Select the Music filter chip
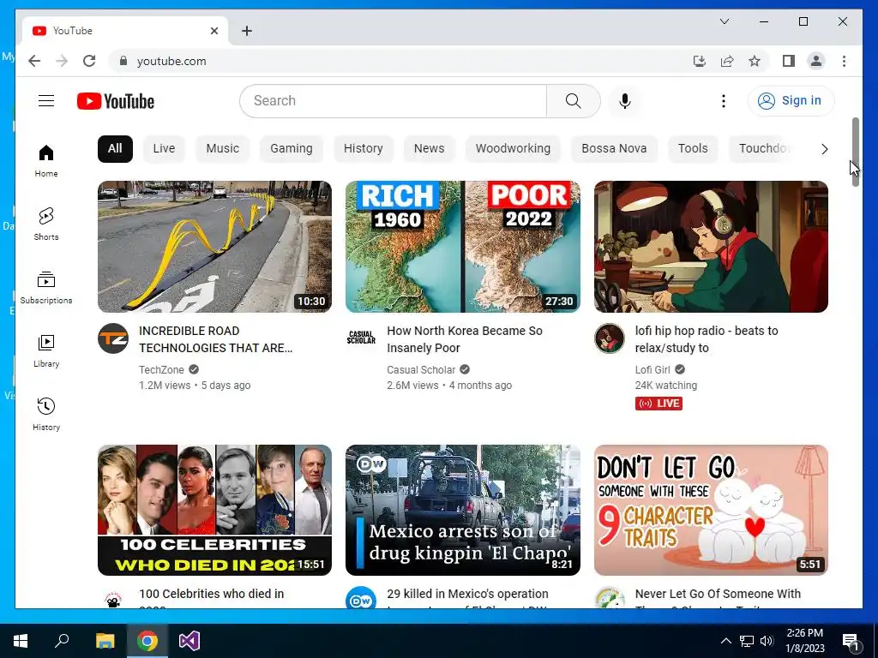Screen dimensions: 878x658 (222, 149)
